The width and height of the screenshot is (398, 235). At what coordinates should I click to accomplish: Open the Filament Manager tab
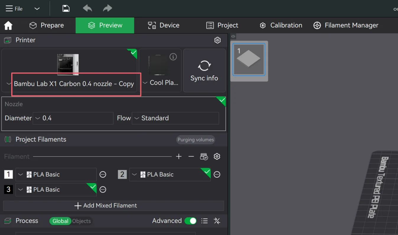(346, 25)
